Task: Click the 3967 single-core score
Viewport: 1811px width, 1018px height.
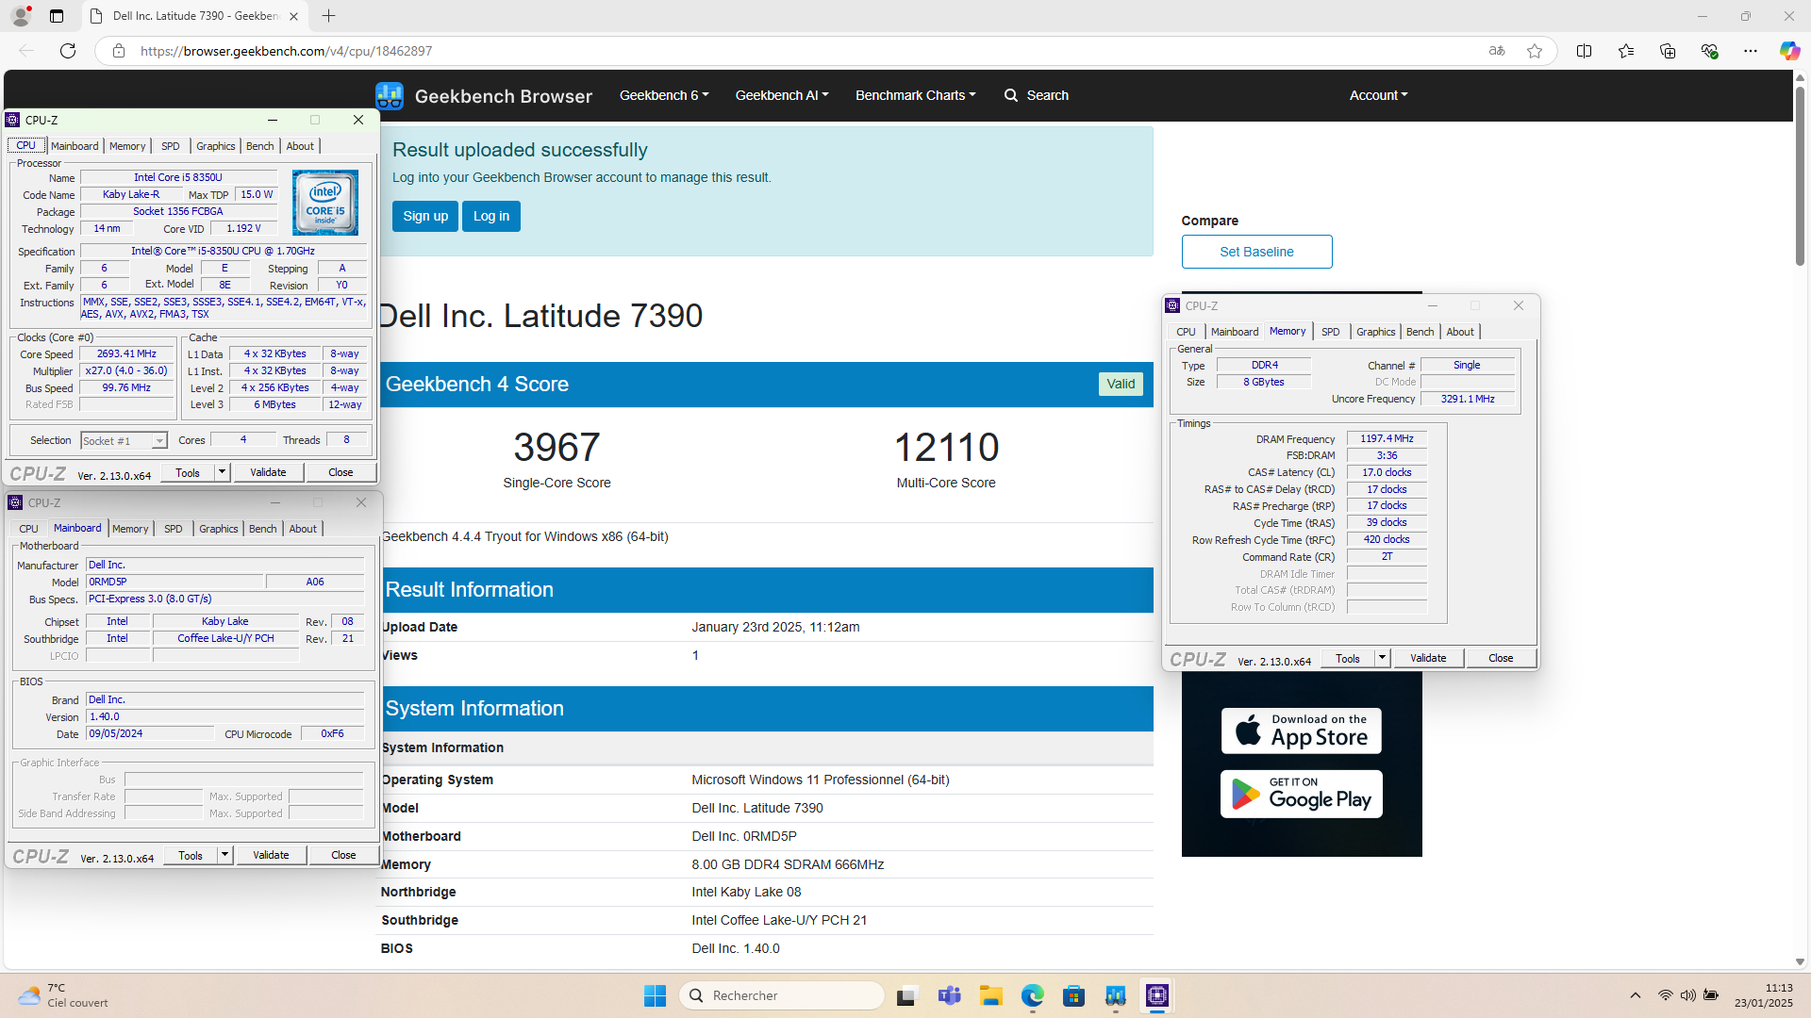Action: point(557,447)
